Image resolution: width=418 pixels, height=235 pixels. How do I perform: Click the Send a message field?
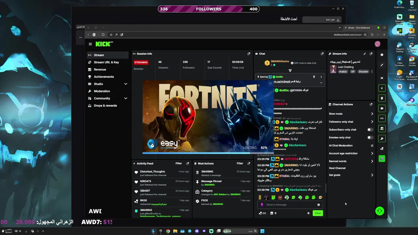click(290, 205)
